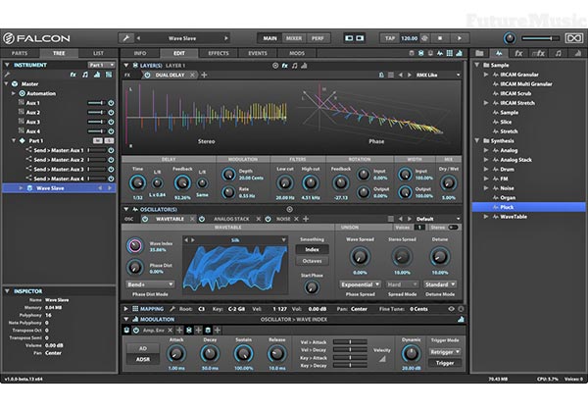Toggle Aux 3 power button
The height and width of the screenshot is (412, 588).
point(111,122)
